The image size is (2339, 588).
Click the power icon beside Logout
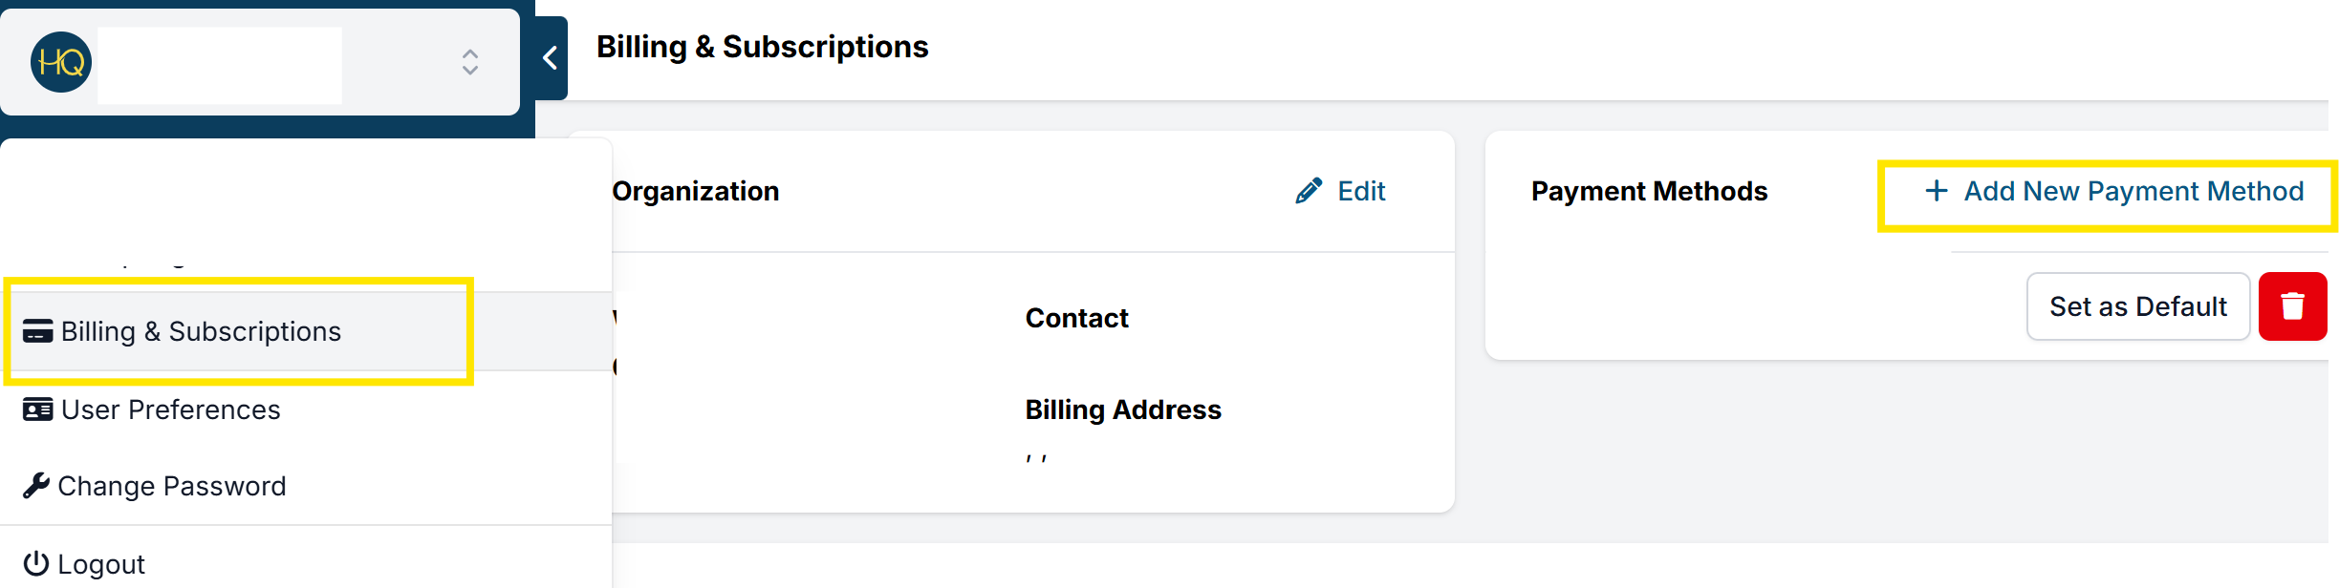point(36,564)
